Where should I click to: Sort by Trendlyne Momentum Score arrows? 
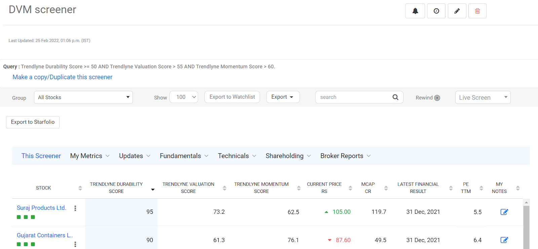(299, 188)
